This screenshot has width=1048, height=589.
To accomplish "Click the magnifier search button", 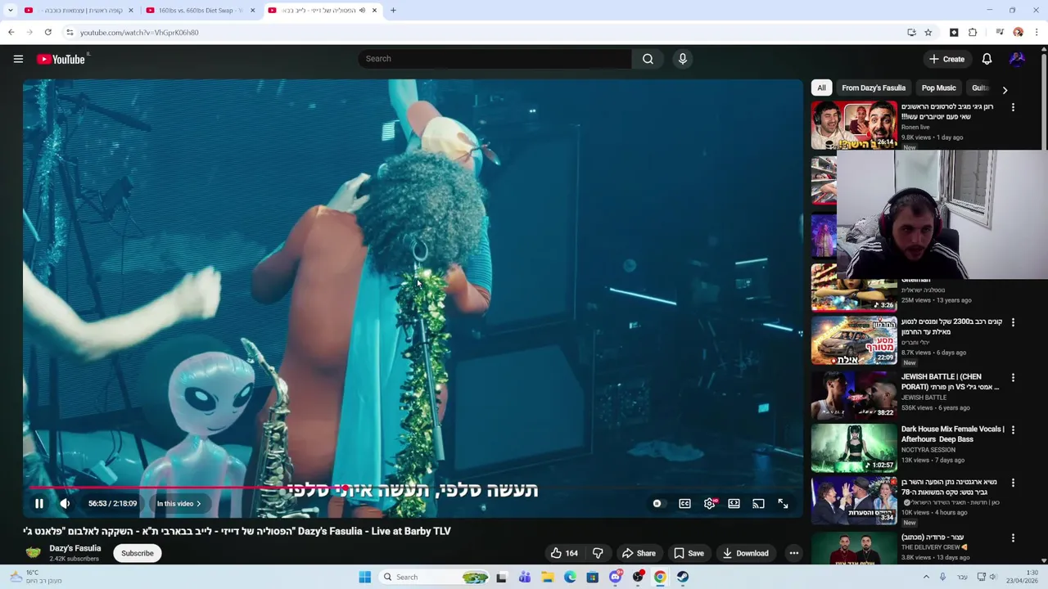I will coord(648,59).
